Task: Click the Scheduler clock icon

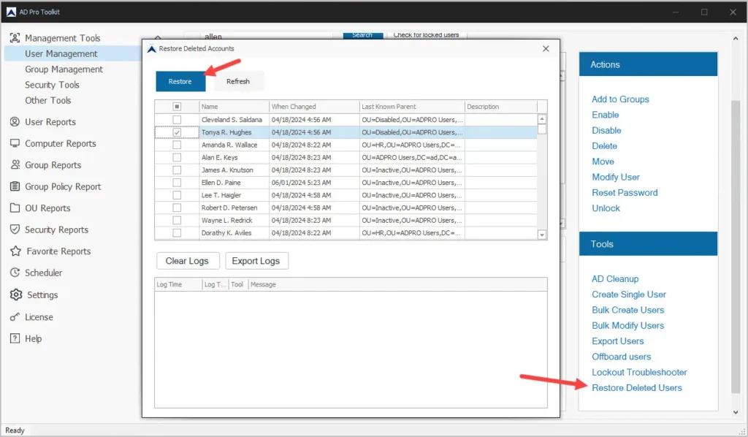Action: [x=15, y=273]
